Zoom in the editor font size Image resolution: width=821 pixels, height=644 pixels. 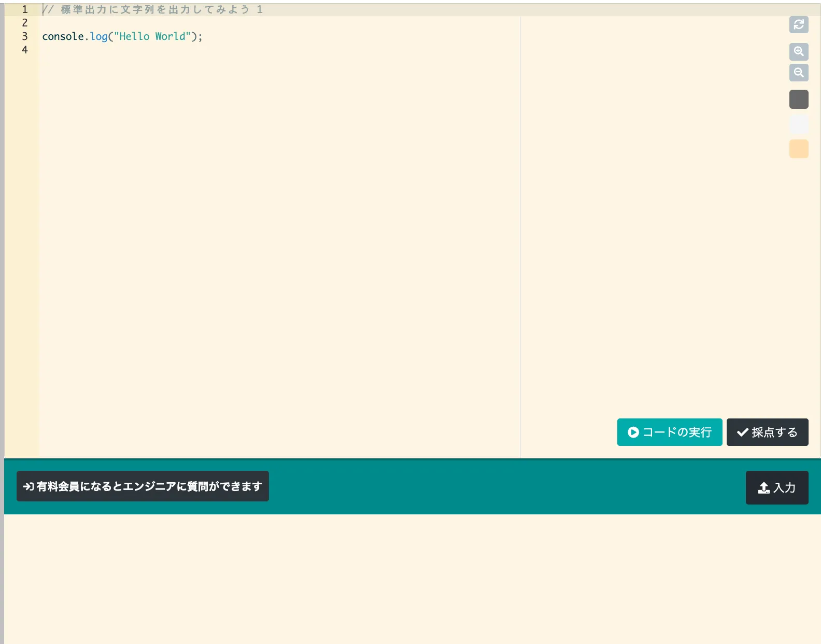click(x=799, y=51)
